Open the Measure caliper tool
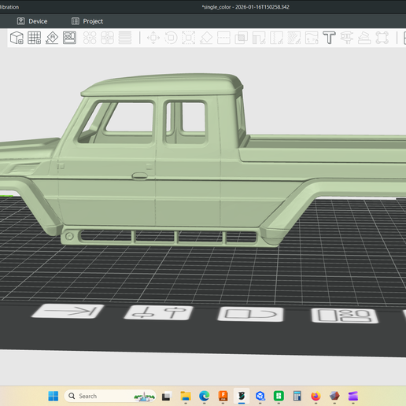The image size is (406, 406). (347, 38)
